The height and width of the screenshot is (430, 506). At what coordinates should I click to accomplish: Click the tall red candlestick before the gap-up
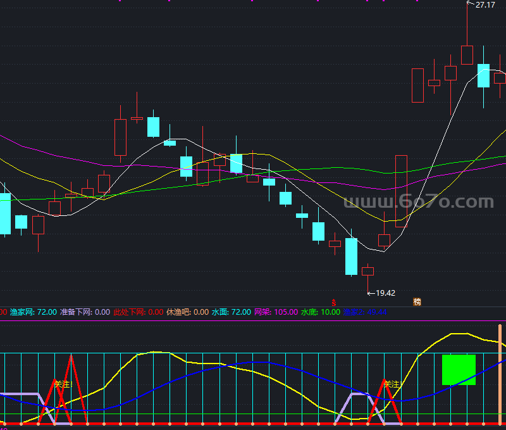point(401,191)
